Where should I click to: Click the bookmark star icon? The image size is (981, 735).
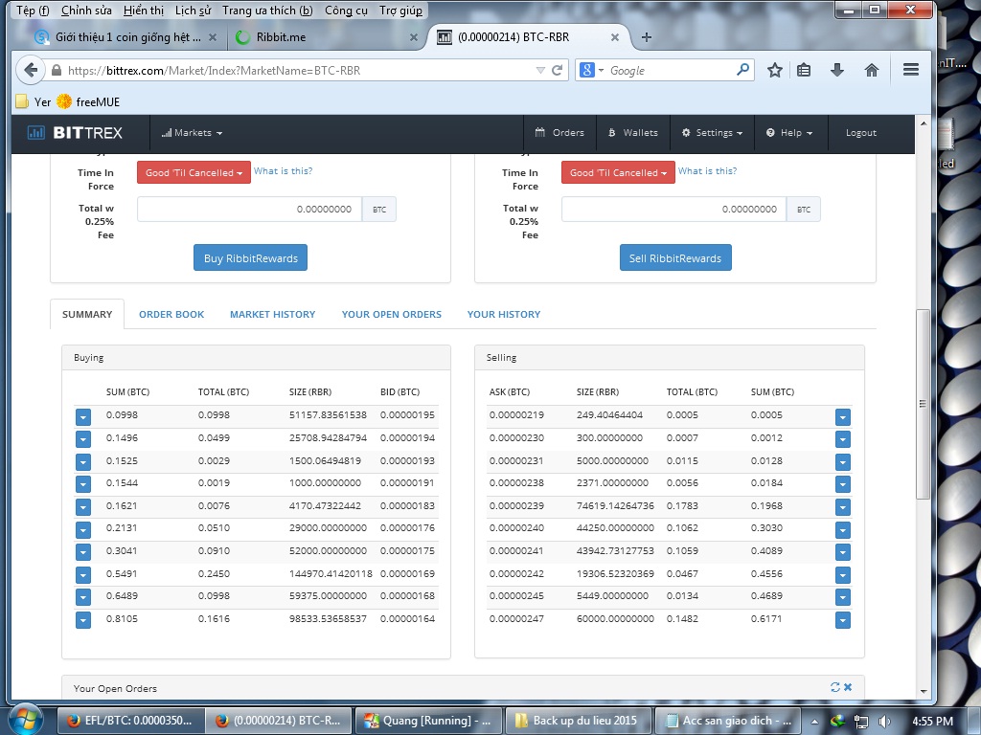775,70
